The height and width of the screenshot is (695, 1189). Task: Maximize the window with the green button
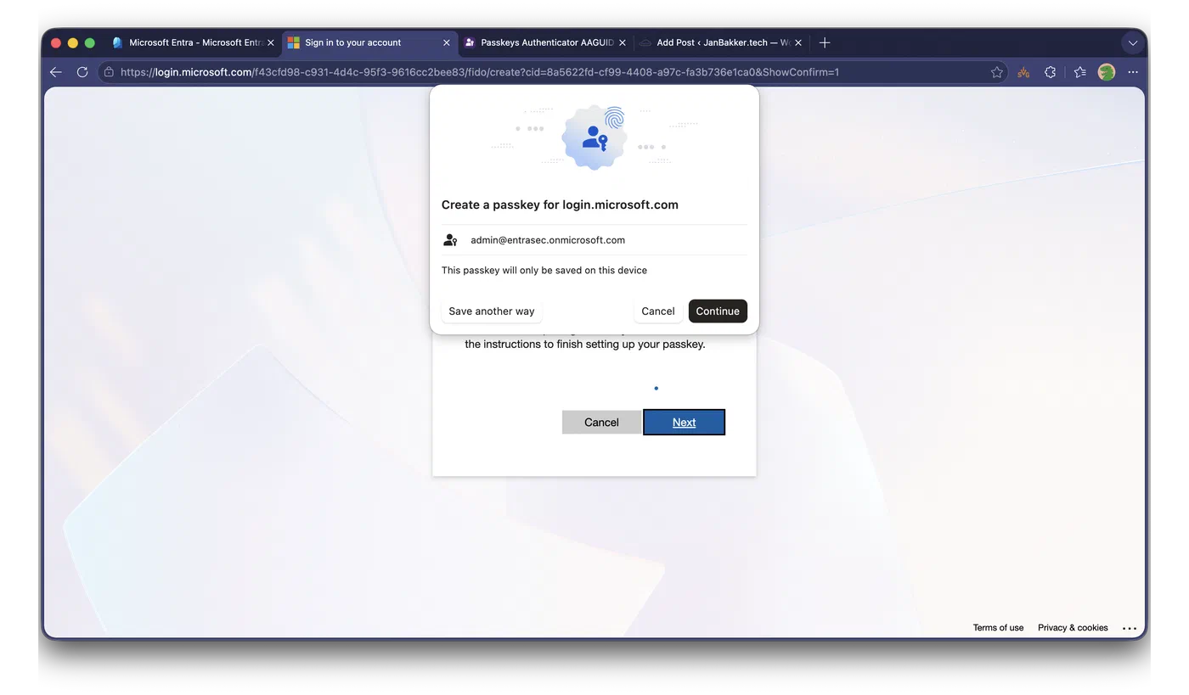[x=90, y=42]
